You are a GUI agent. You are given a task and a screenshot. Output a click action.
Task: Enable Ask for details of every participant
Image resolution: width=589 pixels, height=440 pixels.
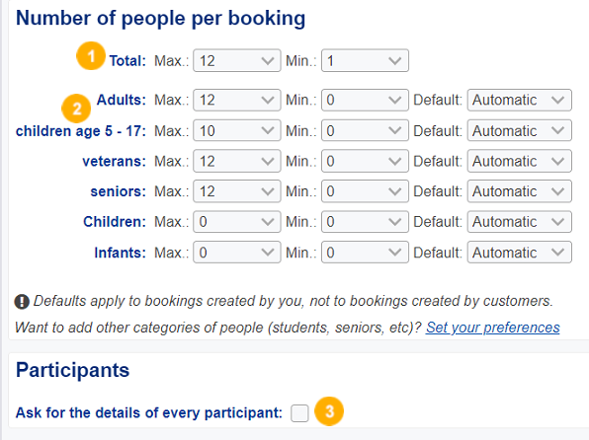point(299,413)
